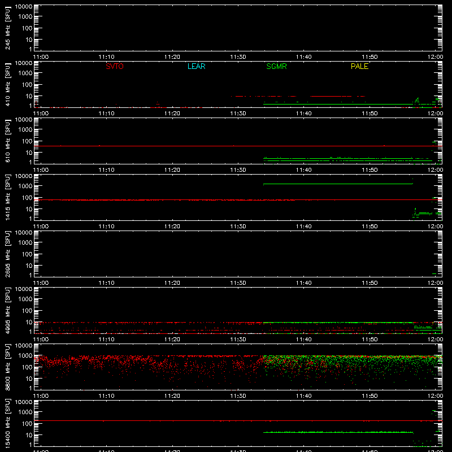This screenshot has width=452, height=452.
Task: Click 11:00 time tick under 8800 MHz panel
Action: coord(41,396)
